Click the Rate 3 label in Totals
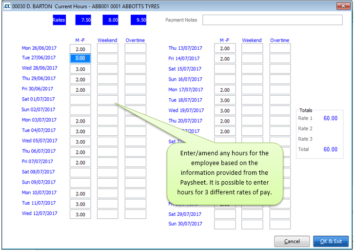The height and width of the screenshot is (251, 354). (305, 139)
